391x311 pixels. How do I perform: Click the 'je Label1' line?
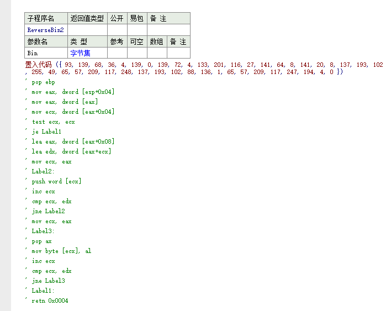pyautogui.click(x=46, y=131)
